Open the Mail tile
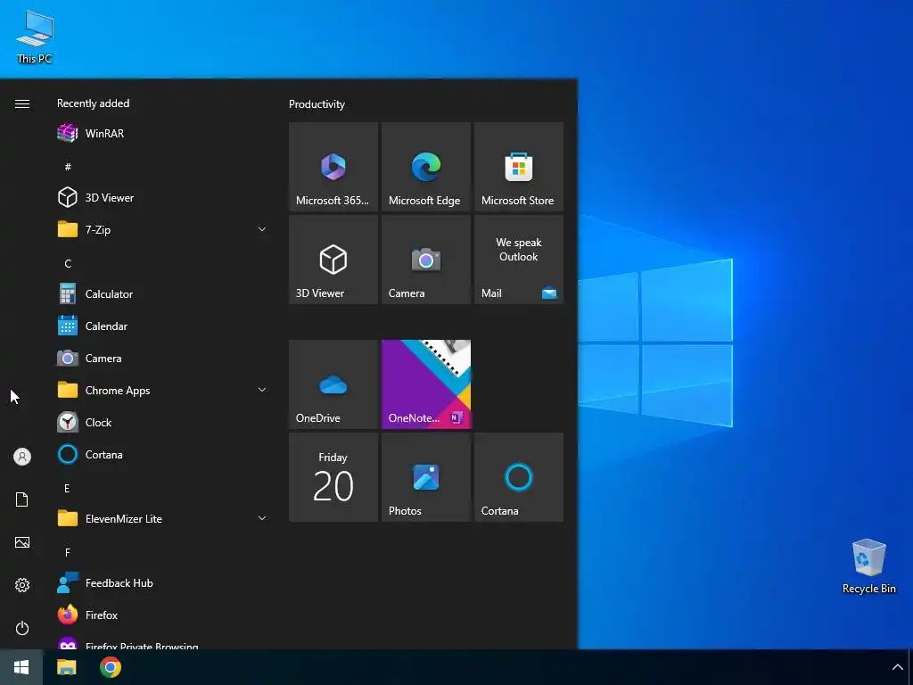Viewport: 913px width, 685px height. pos(518,260)
